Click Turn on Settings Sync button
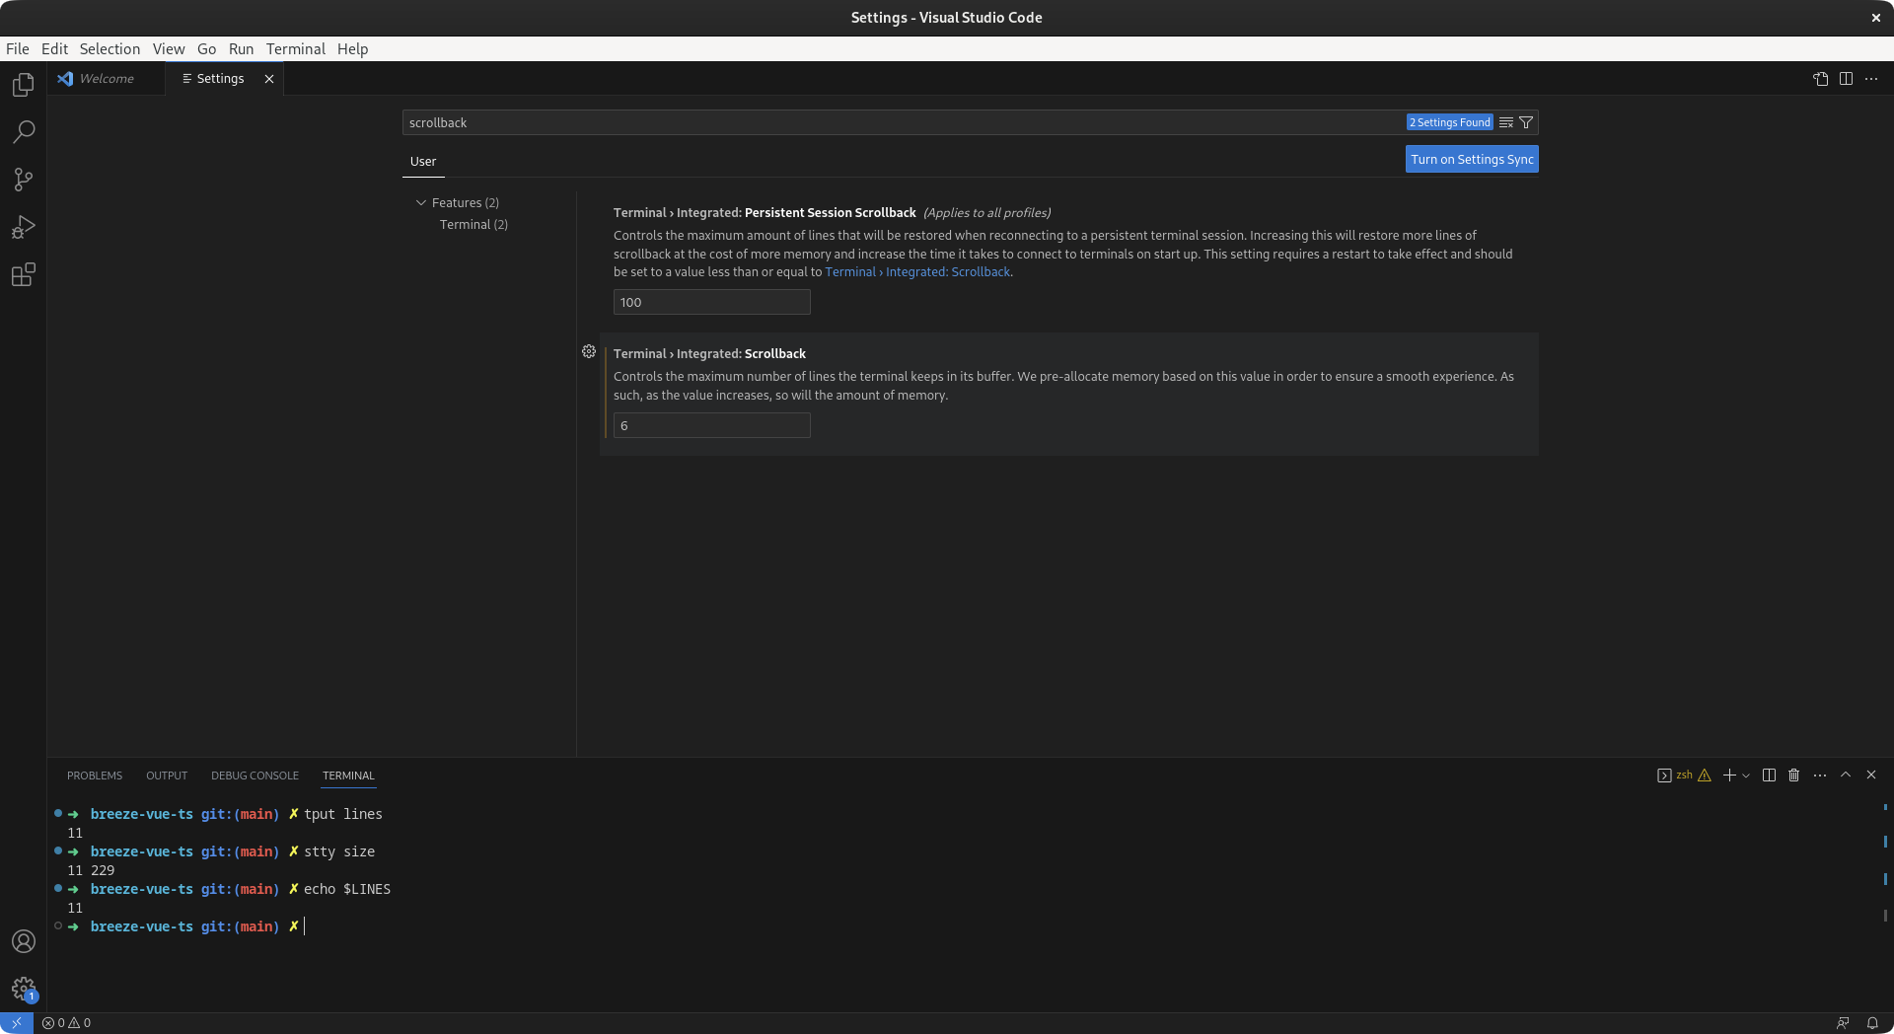Image resolution: width=1894 pixels, height=1034 pixels. (x=1471, y=159)
